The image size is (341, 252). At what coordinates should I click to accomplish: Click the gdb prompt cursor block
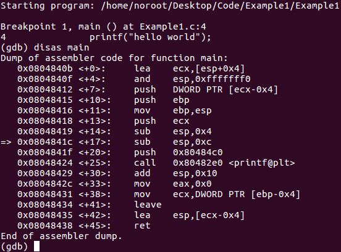[36, 246]
